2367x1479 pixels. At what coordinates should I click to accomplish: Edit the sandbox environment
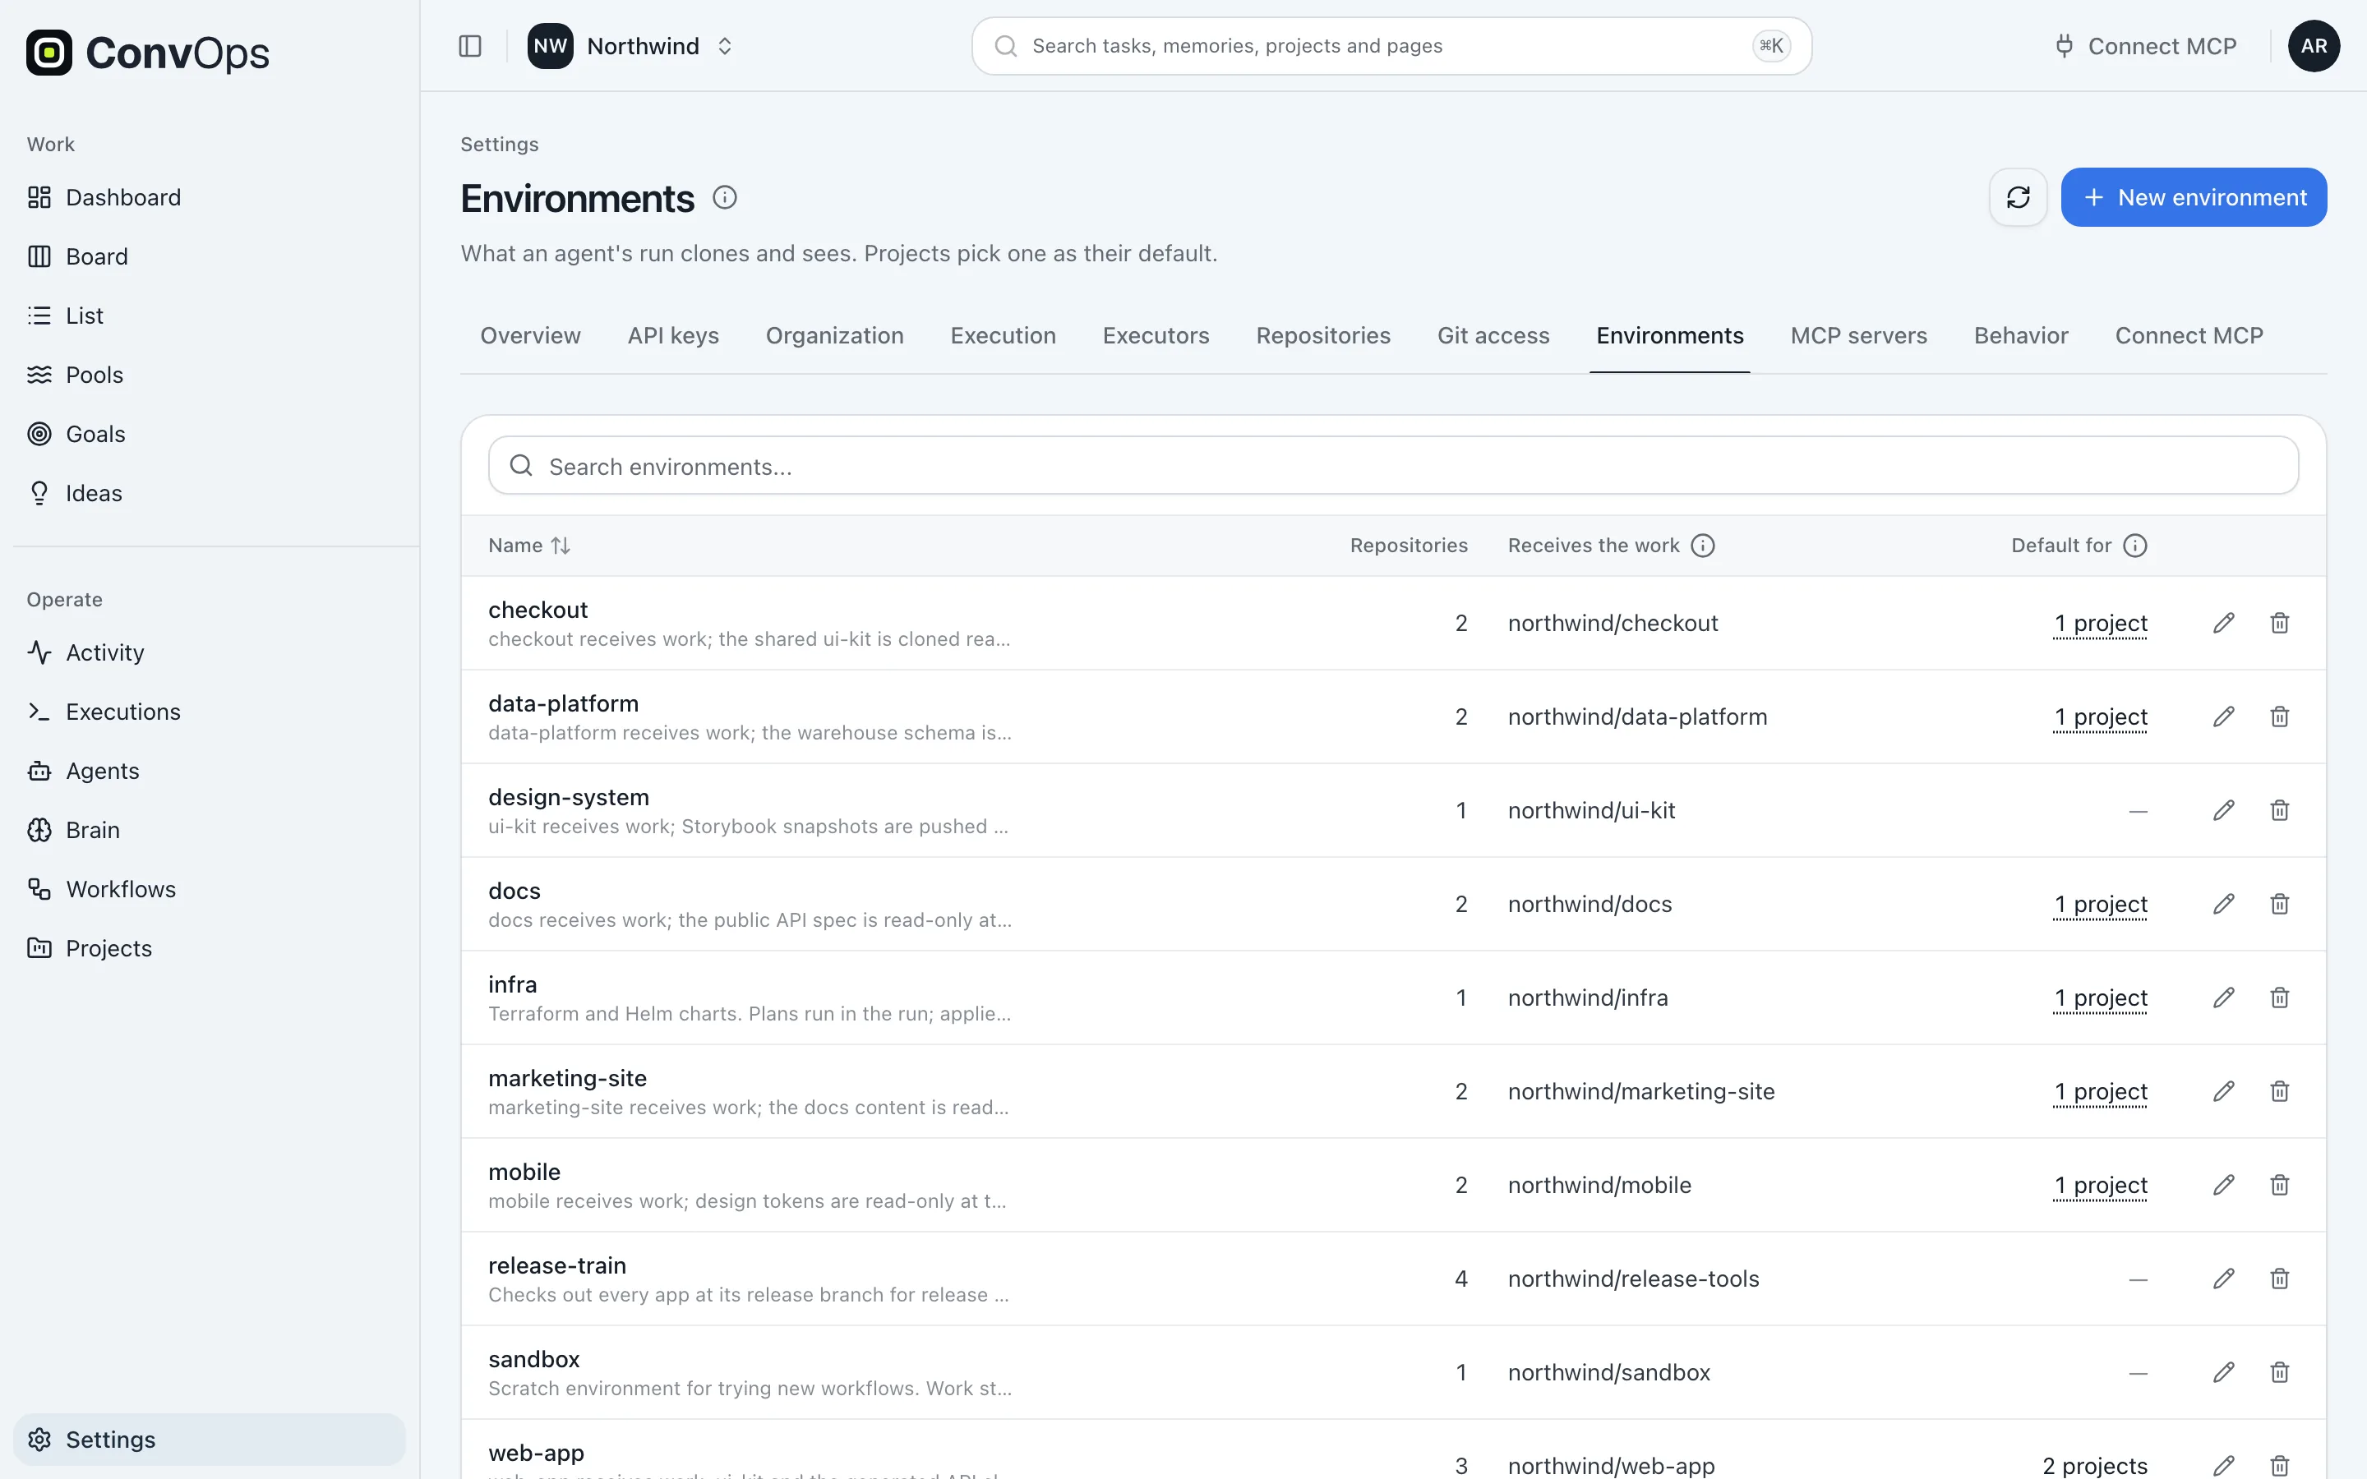(x=2223, y=1372)
